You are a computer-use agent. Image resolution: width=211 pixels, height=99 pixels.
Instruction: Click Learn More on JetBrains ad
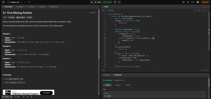pyautogui.click(x=46, y=93)
